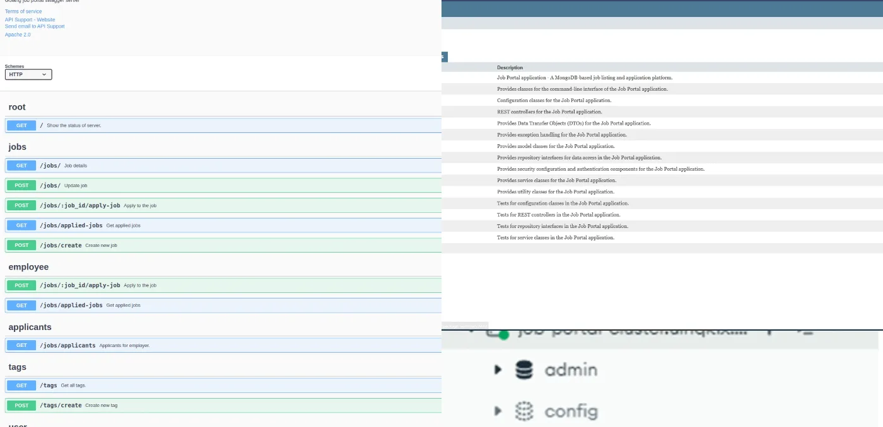Click 'REST controllers for the Job Portal' text
The height and width of the screenshot is (427, 883).
pos(549,112)
